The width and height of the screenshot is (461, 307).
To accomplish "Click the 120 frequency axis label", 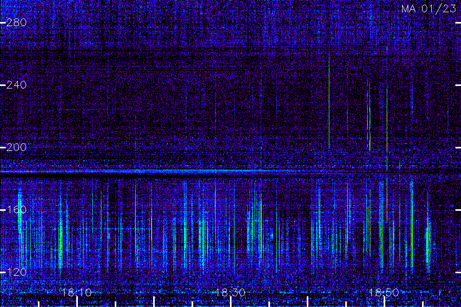I will pyautogui.click(x=16, y=272).
